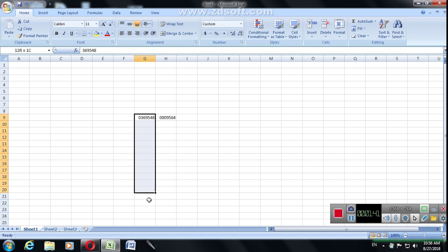This screenshot has height=252, width=448.
Task: Switch to Page Layout view
Action: click(379, 236)
